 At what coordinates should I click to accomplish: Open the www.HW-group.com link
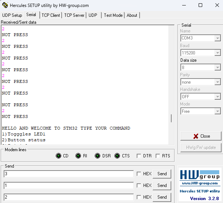point(200,183)
